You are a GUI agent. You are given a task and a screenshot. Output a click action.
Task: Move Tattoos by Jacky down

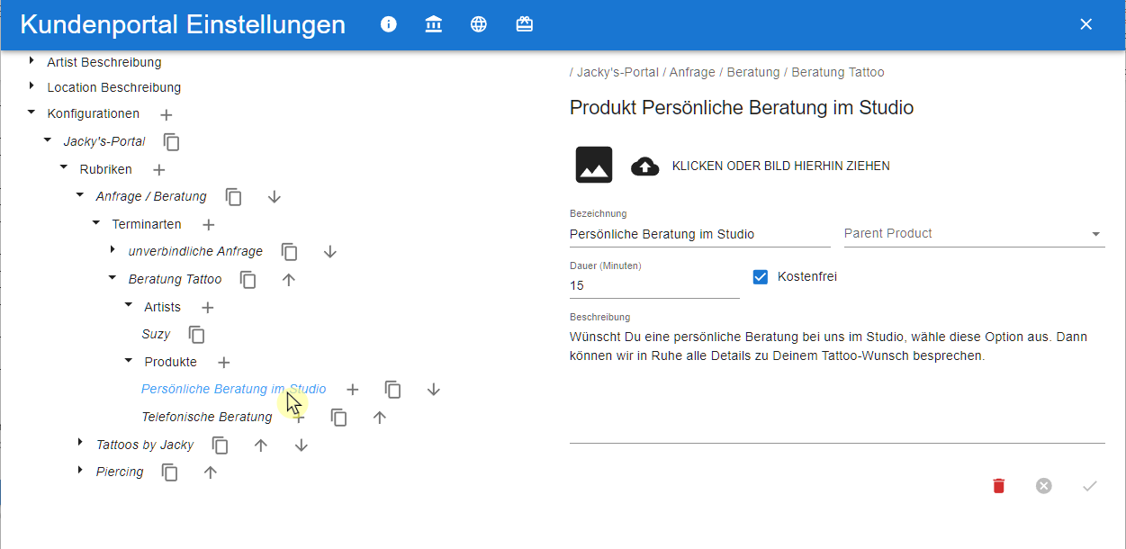coord(302,445)
